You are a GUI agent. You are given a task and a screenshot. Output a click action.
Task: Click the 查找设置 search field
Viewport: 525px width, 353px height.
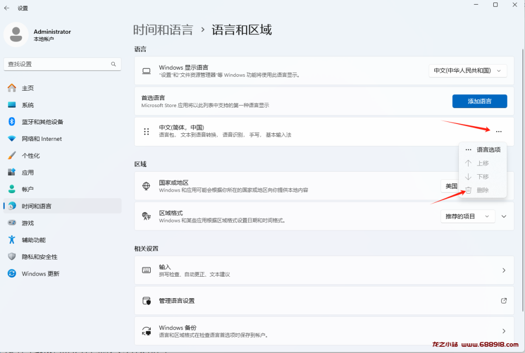coord(62,64)
